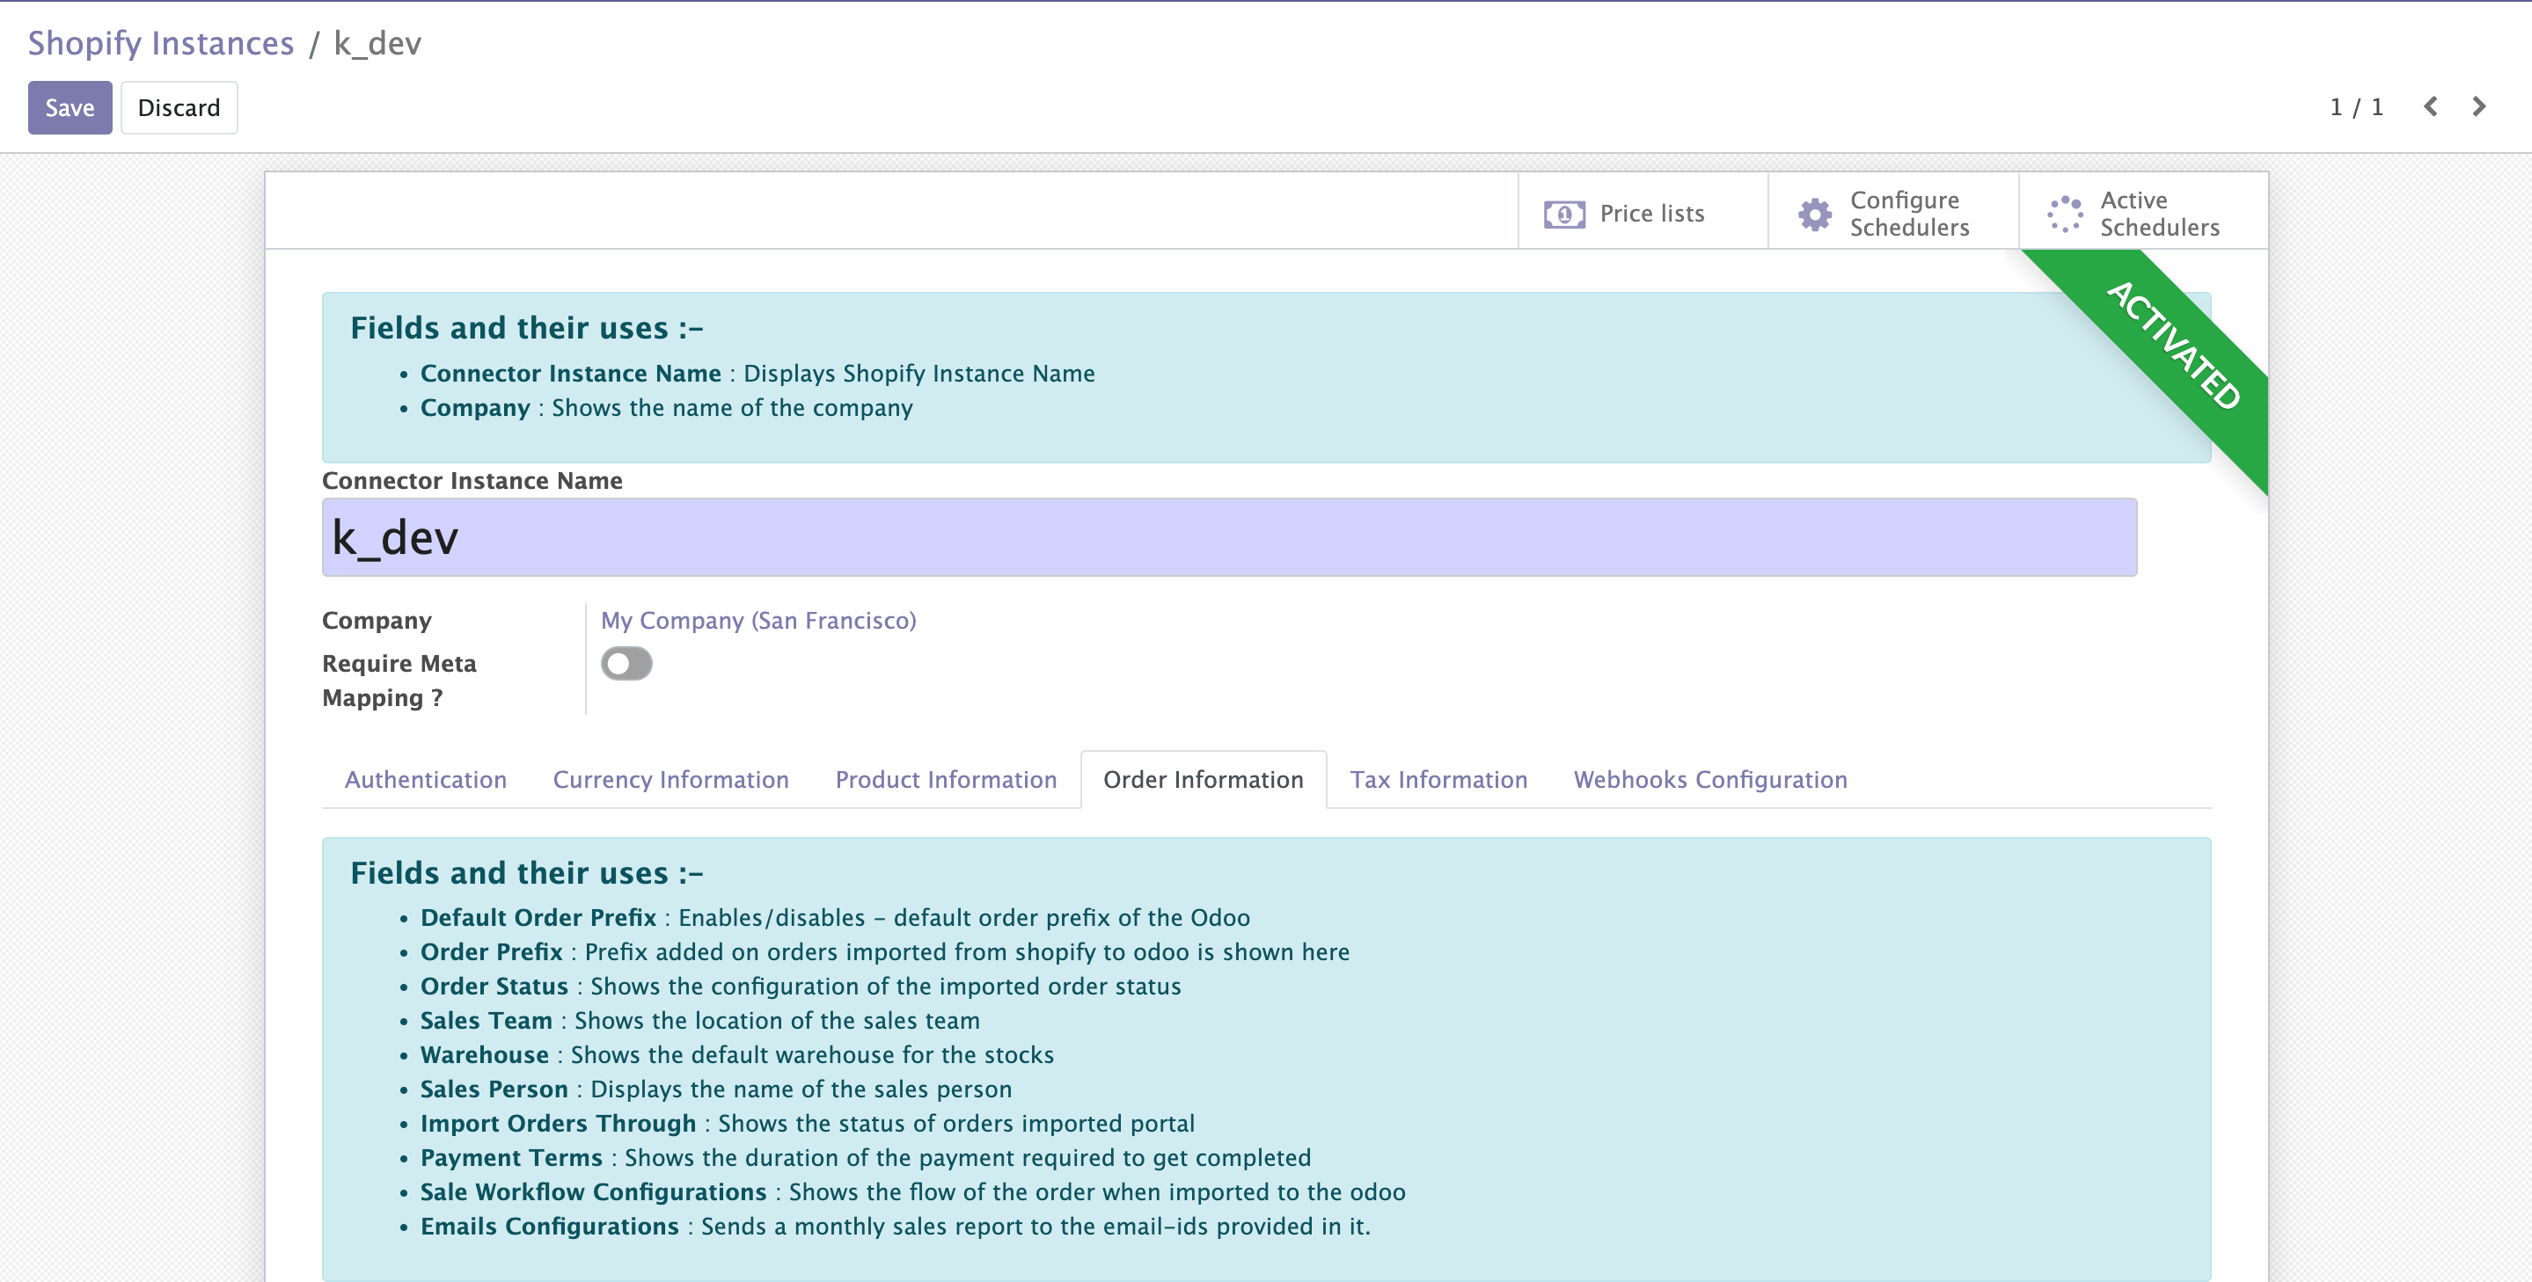The width and height of the screenshot is (2532, 1282).
Task: Click the Price lists money icon
Action: pyautogui.click(x=1564, y=215)
